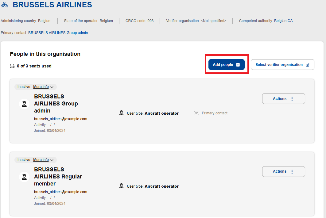Click Select verifier organisation button

(282, 65)
